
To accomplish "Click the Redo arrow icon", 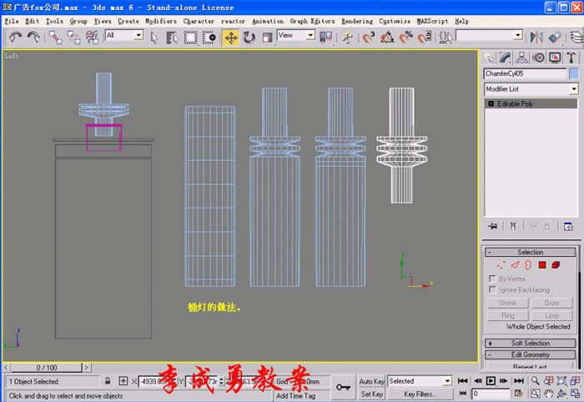I will coord(34,38).
